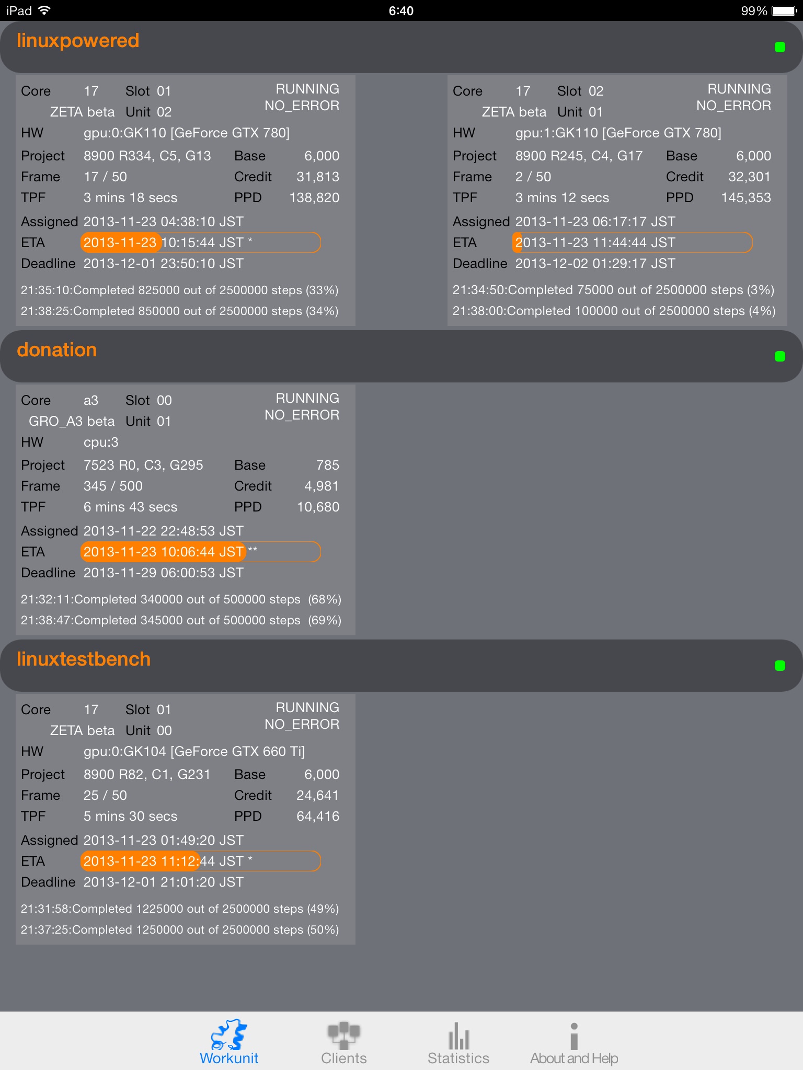The image size is (803, 1070).
Task: Tap log line 'Completed 850000 out of 2500000 steps'
Action: tap(180, 311)
